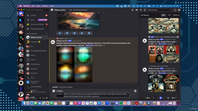Open View menu in menu bar
The width and height of the screenshot is (198, 111).
[x=38, y=6]
